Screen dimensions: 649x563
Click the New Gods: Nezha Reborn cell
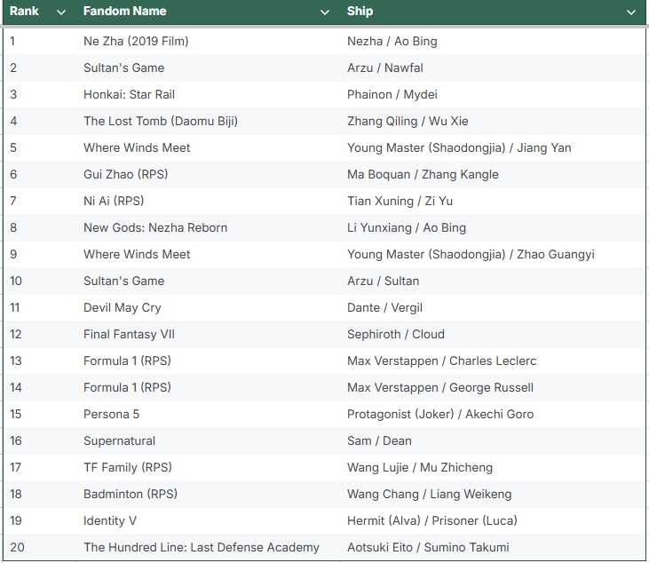pyautogui.click(x=155, y=227)
